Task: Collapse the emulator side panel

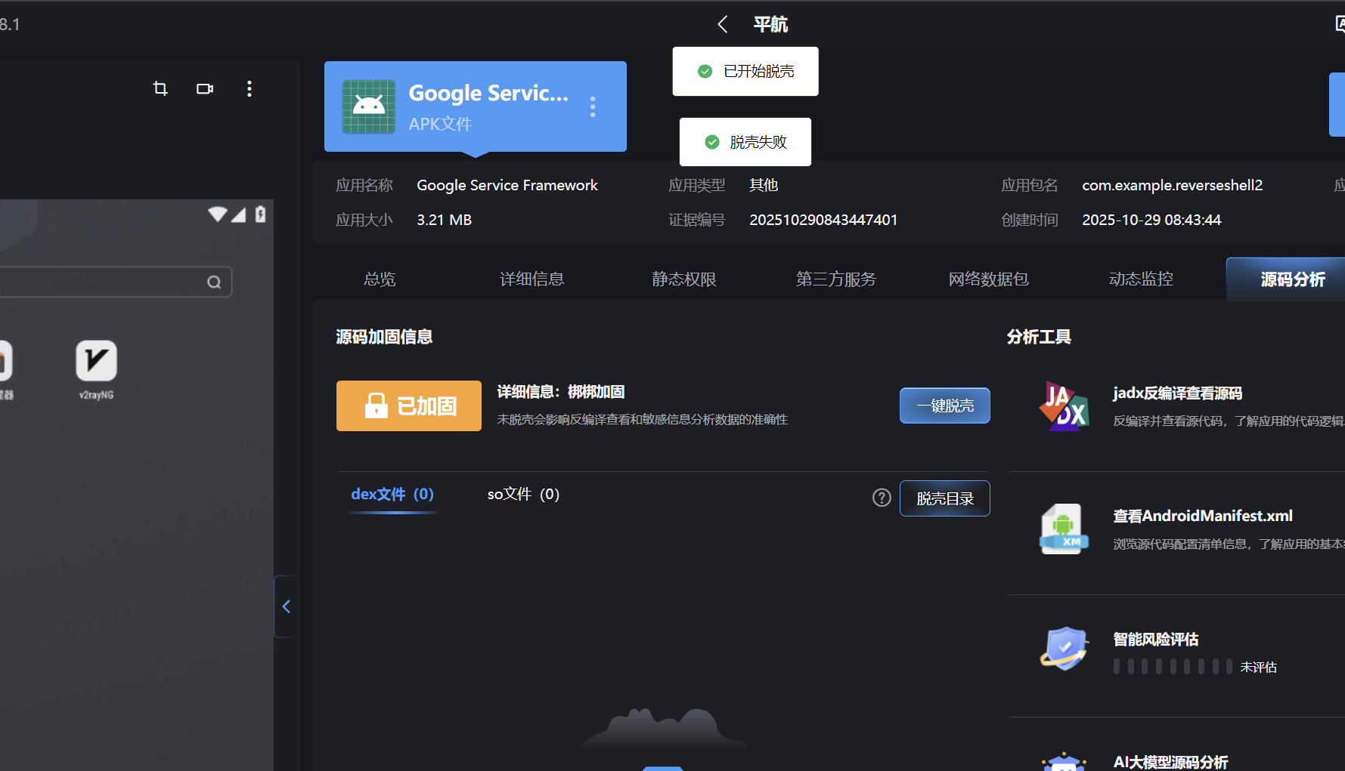Action: [x=287, y=606]
